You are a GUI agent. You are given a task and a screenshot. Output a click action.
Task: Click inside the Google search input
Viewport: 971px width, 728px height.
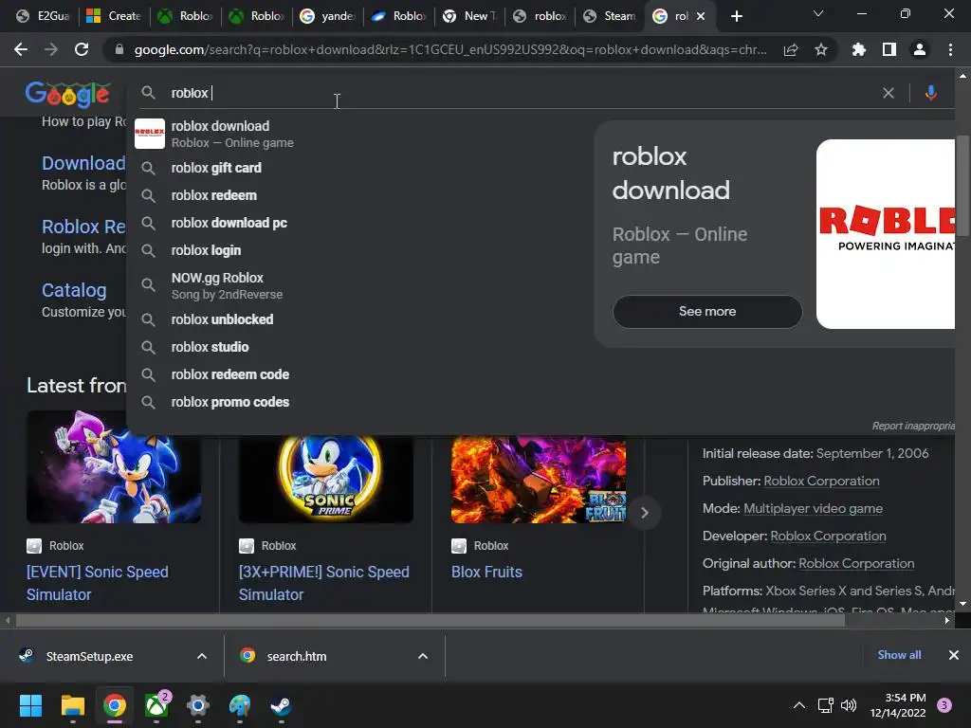tap(521, 93)
